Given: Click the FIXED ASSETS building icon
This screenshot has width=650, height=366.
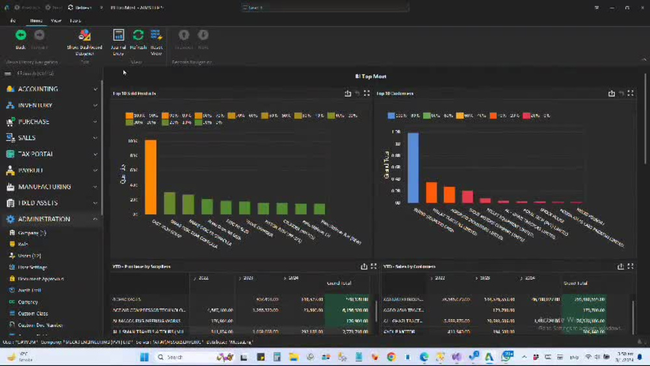Looking at the screenshot, I should click(x=10, y=203).
